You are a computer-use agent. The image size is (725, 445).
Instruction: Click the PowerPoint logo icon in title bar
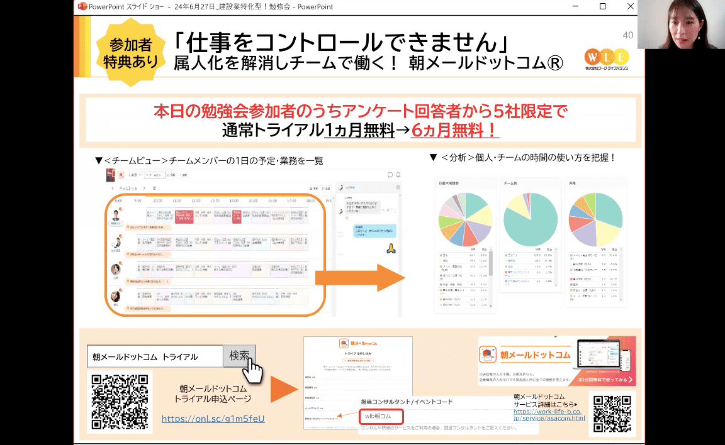(82, 6)
